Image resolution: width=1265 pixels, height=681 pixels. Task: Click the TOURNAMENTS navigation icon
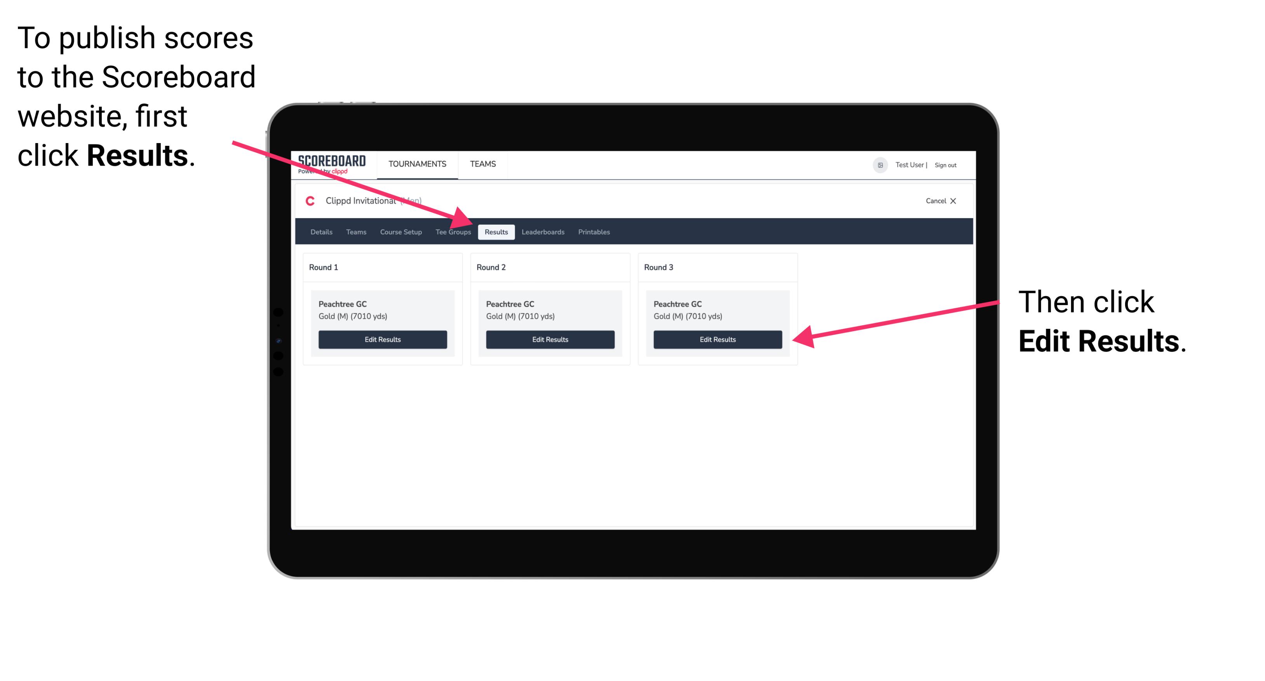coord(416,164)
